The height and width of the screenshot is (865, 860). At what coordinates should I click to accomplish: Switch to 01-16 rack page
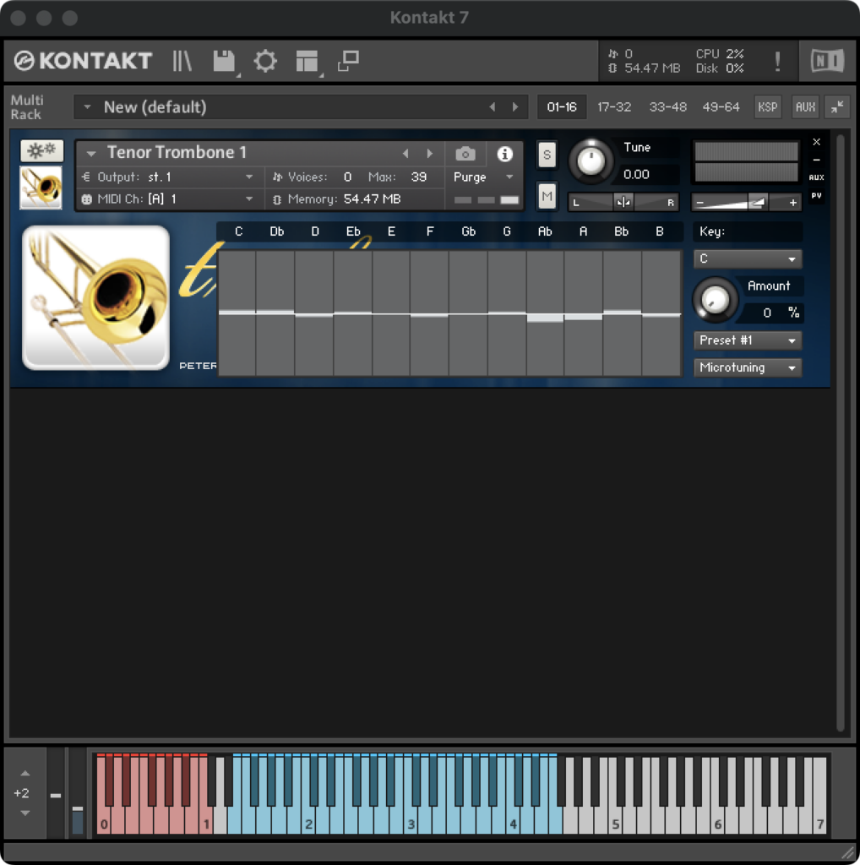[x=562, y=106]
